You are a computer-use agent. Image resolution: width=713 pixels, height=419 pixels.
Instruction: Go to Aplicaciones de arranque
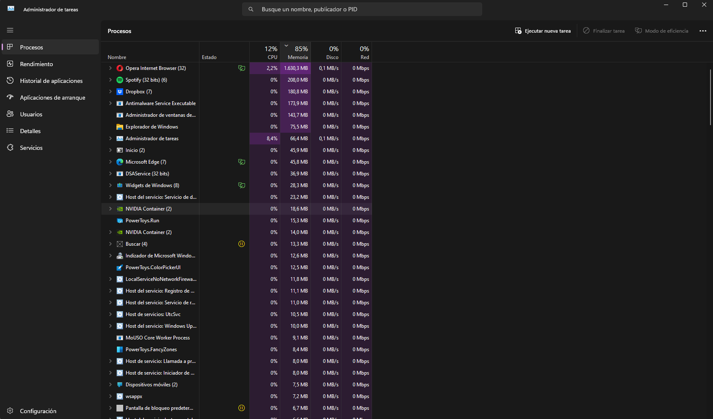pos(50,98)
